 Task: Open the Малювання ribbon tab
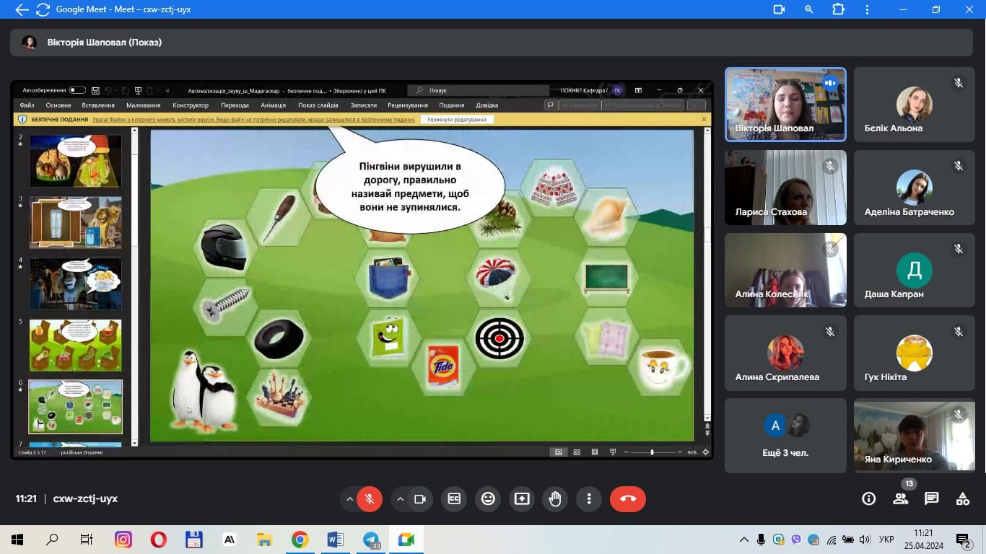click(143, 105)
